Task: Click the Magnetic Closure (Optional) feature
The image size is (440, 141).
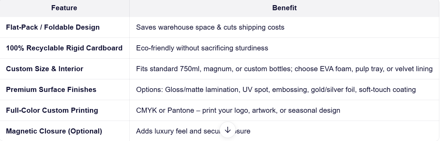Action: coord(54,131)
